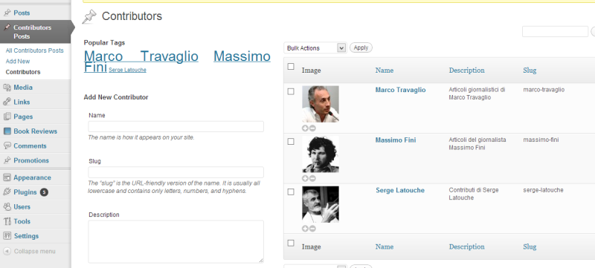Sort table by Name column header
This screenshot has width=595, height=268.
[x=385, y=71]
